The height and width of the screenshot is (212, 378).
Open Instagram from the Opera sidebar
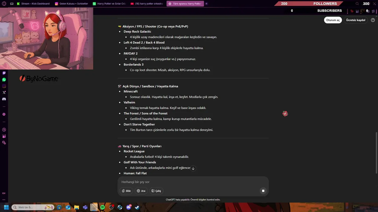[4, 86]
